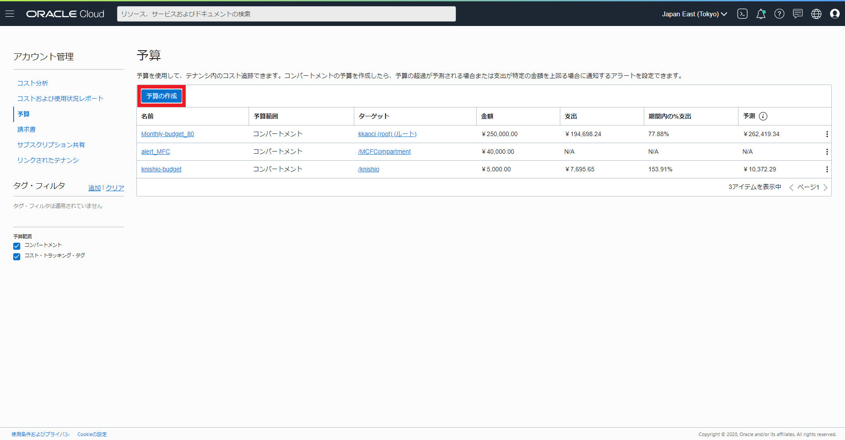The height and width of the screenshot is (440, 845).
Task: Expand the Japan East (Tokyo) region dropdown
Action: coord(694,14)
